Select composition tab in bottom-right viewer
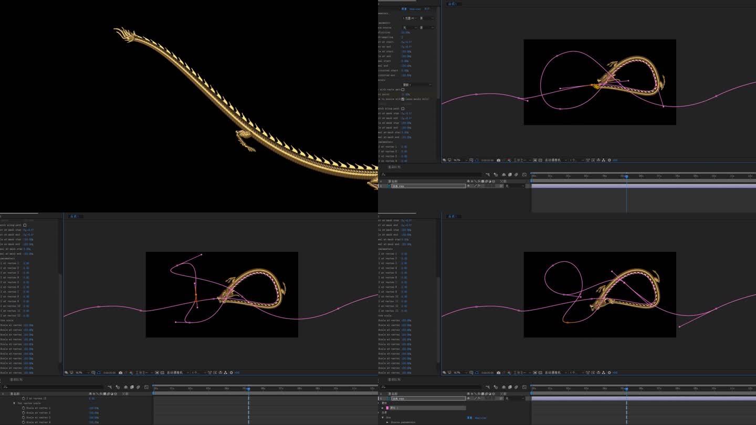 (453, 216)
